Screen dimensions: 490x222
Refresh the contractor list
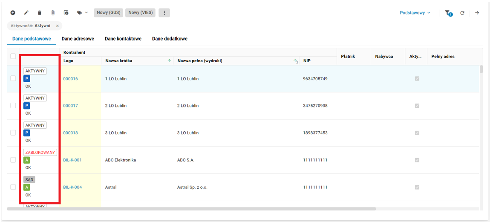pyautogui.click(x=462, y=13)
